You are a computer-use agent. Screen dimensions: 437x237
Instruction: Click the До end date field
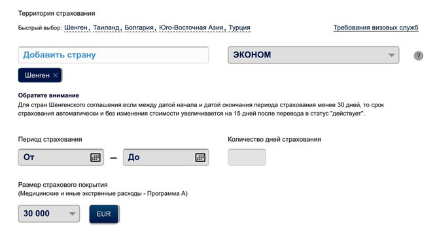(x=166, y=157)
